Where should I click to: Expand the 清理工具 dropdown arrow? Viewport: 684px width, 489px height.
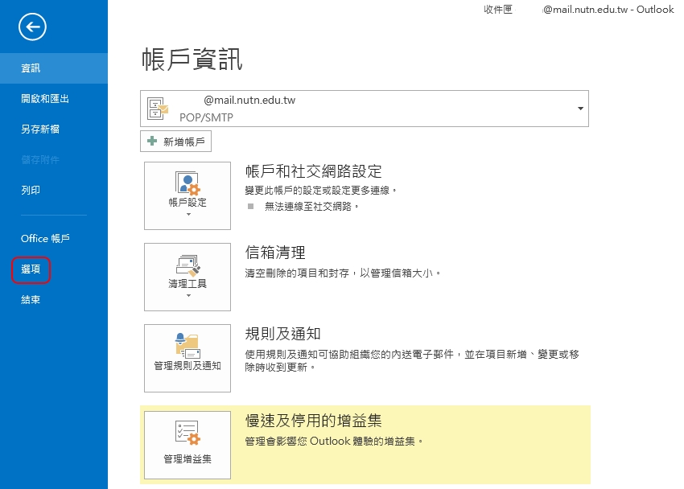[x=188, y=295]
